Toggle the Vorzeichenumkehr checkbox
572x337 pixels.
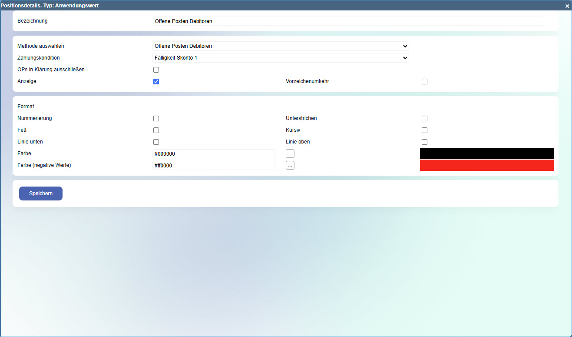[x=424, y=82]
